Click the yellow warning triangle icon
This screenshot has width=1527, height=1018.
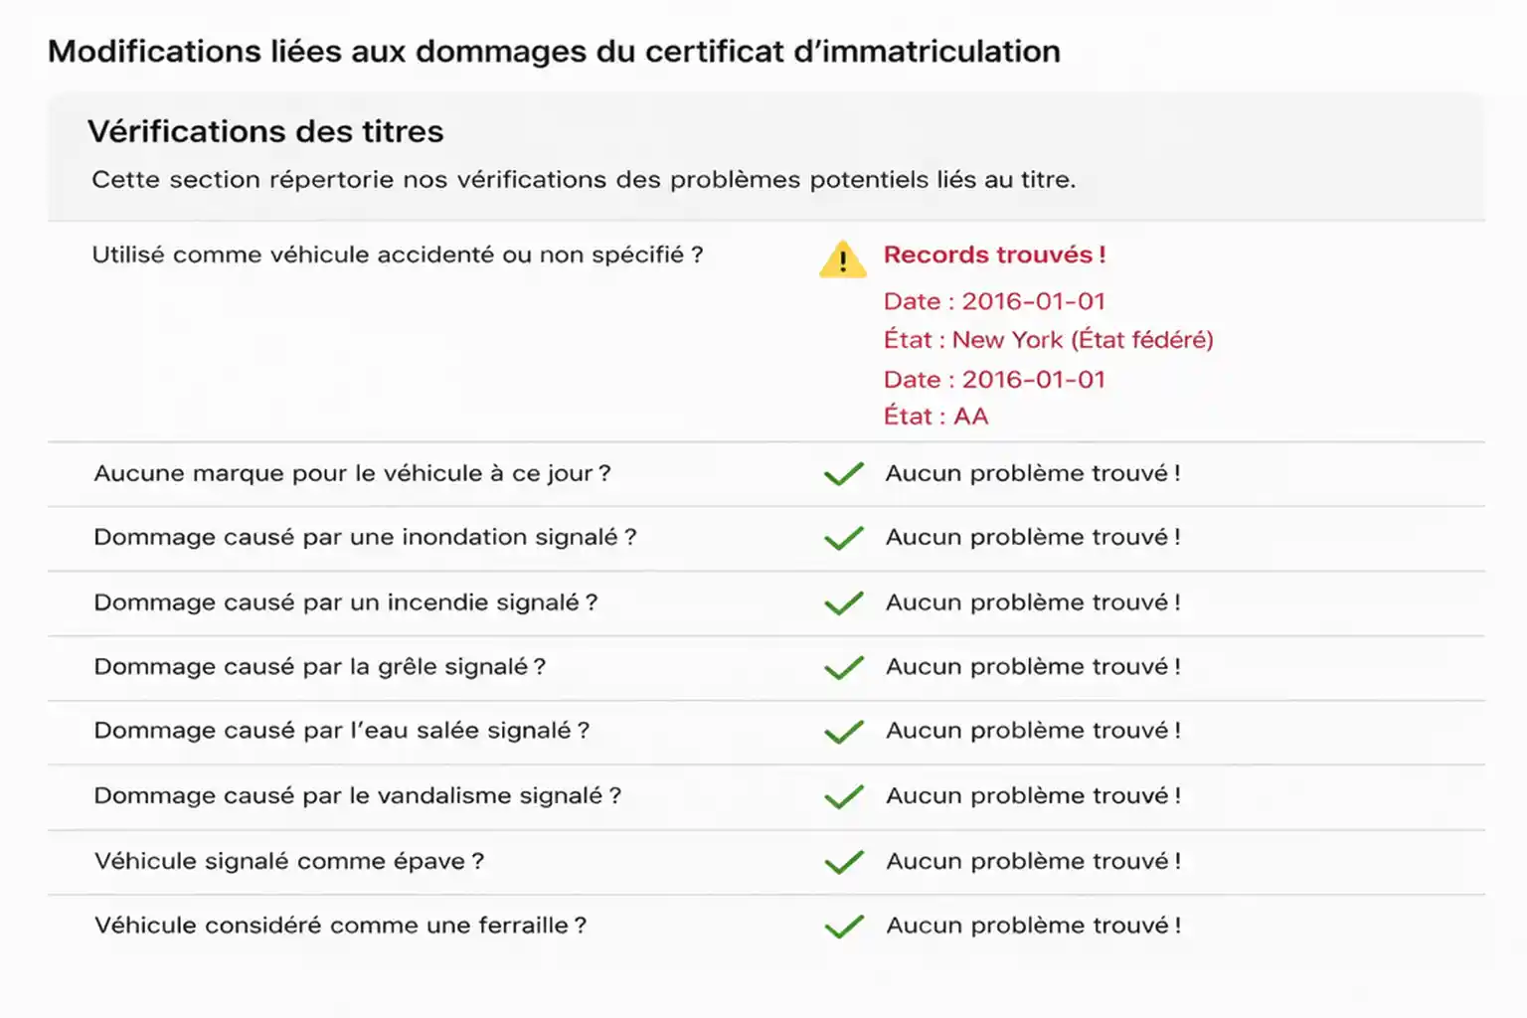pyautogui.click(x=842, y=259)
